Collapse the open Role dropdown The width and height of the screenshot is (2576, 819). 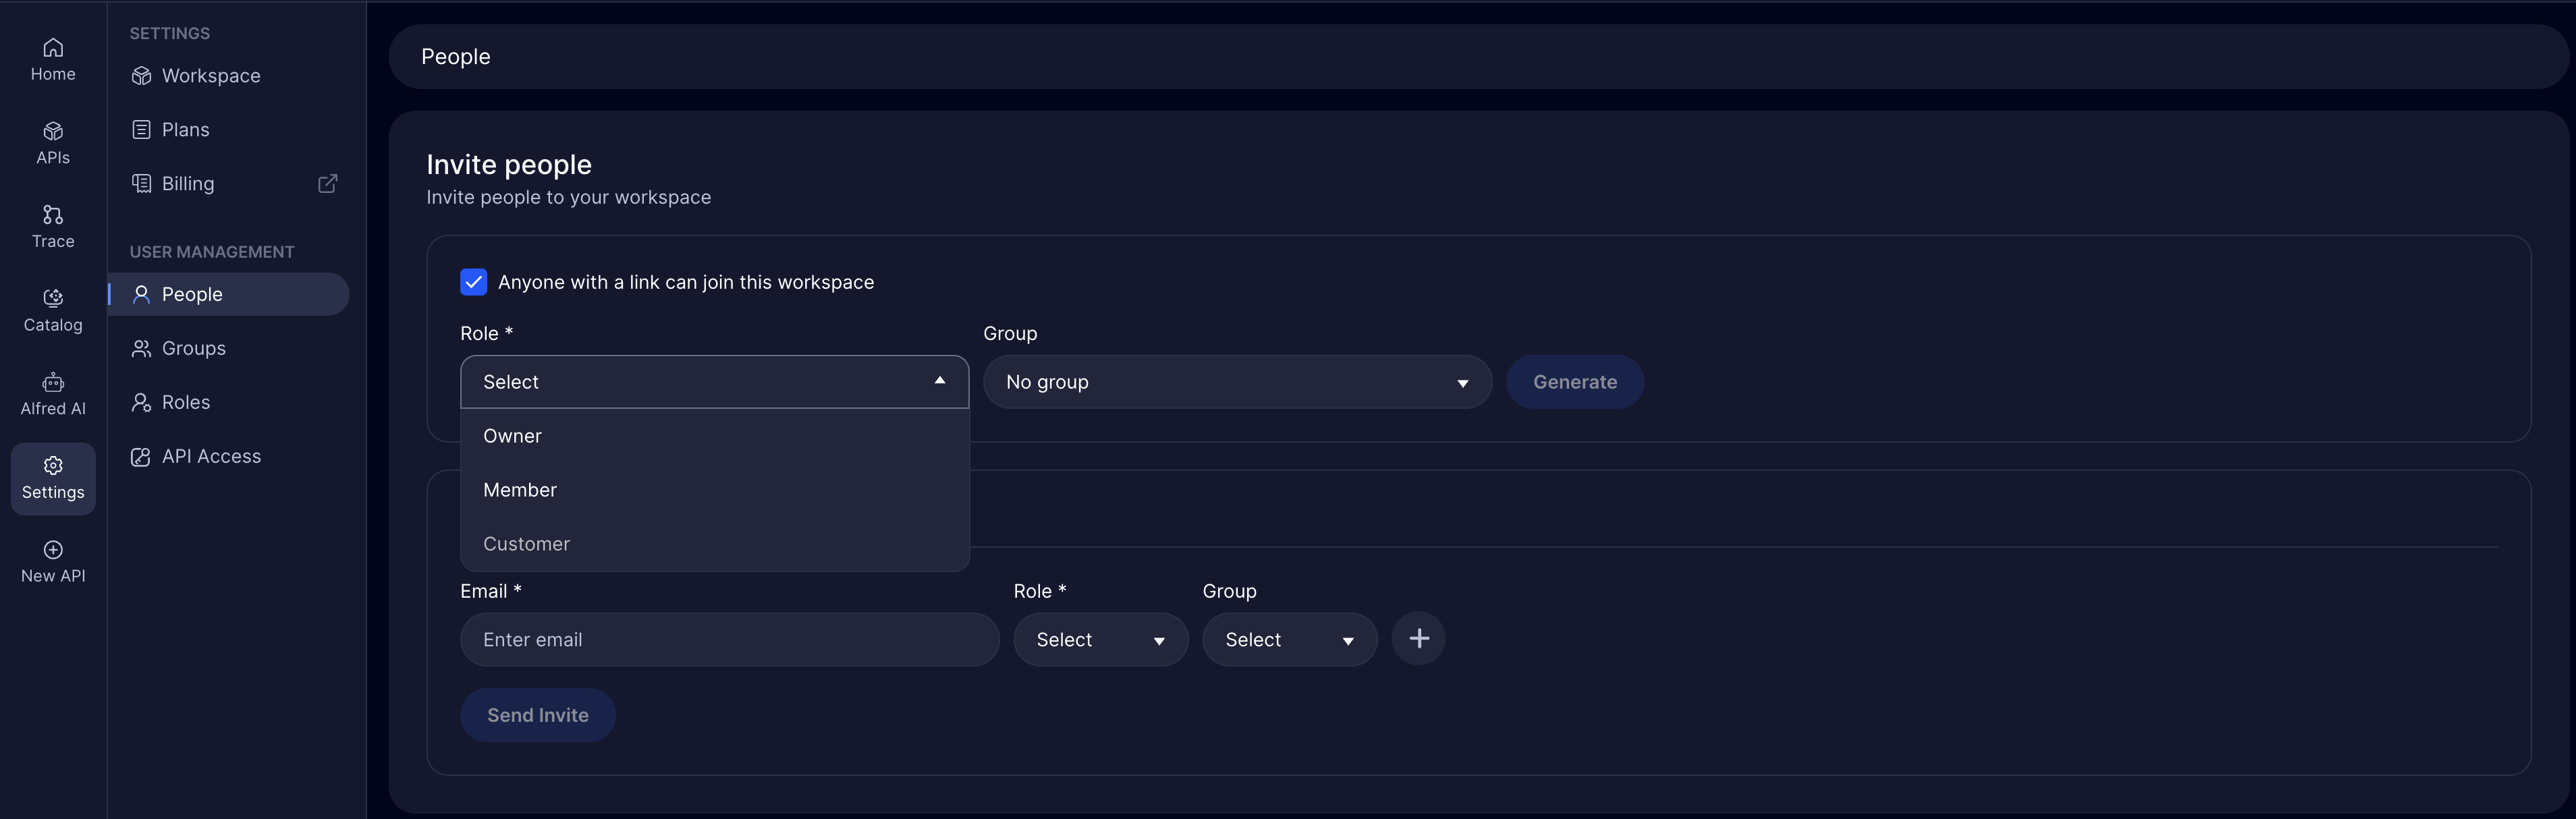[x=938, y=382]
